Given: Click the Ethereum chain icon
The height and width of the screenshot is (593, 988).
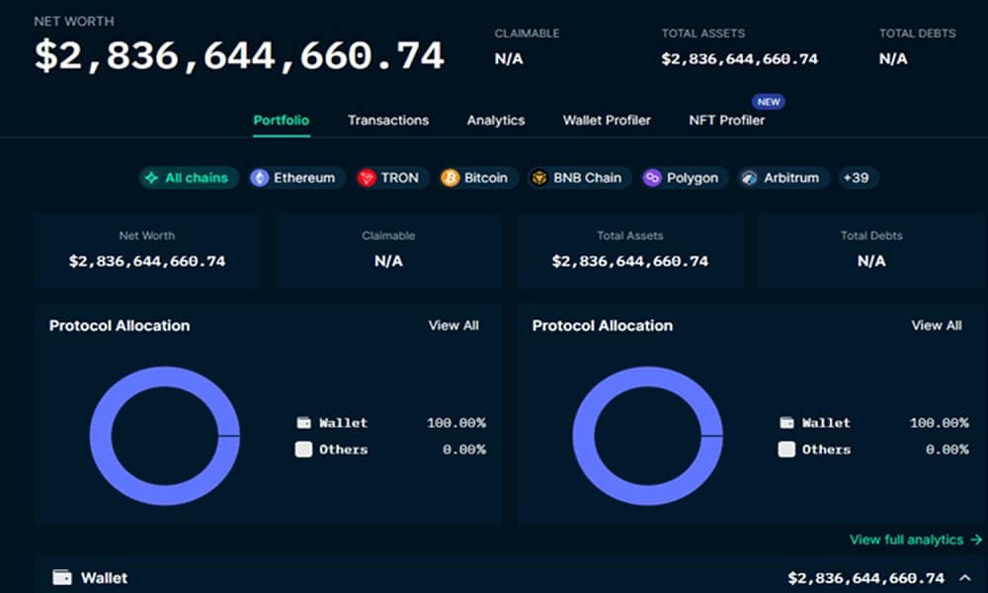Looking at the screenshot, I should coord(260,178).
